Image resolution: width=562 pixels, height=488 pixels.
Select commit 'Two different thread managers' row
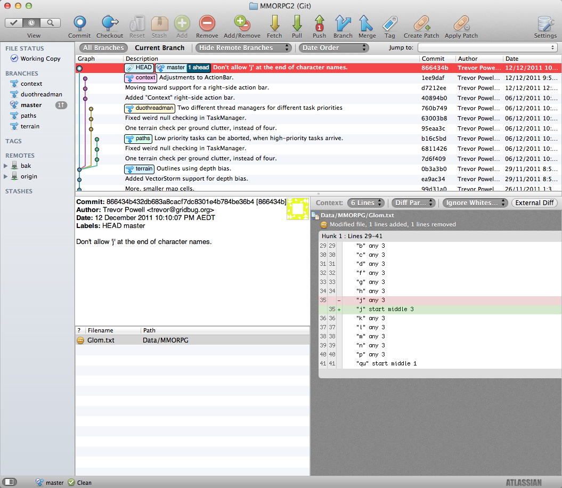pyautogui.click(x=318, y=108)
